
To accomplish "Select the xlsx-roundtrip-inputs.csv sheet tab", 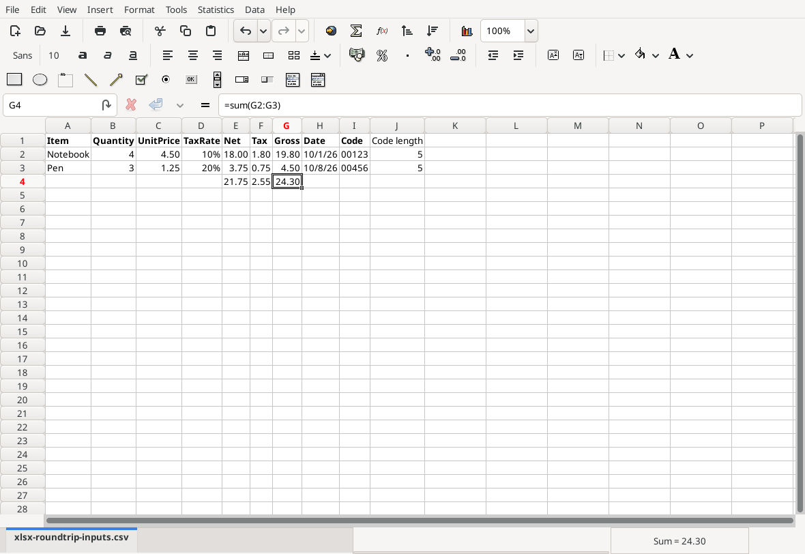I will point(72,538).
